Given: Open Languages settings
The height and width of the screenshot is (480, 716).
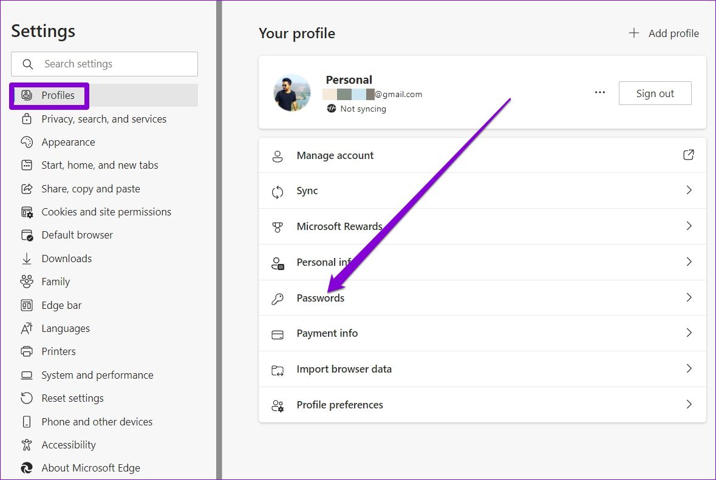Looking at the screenshot, I should click(104, 328).
